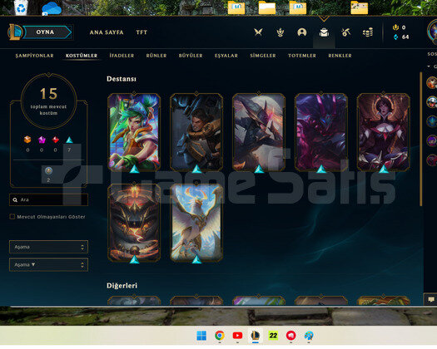The width and height of the screenshot is (437, 349).
Task: Click the teal epic tier triangle icon
Action: pyautogui.click(x=69, y=140)
